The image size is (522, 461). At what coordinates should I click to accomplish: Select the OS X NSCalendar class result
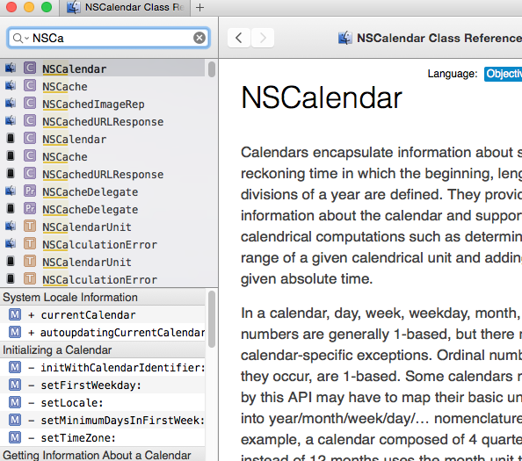[103, 68]
